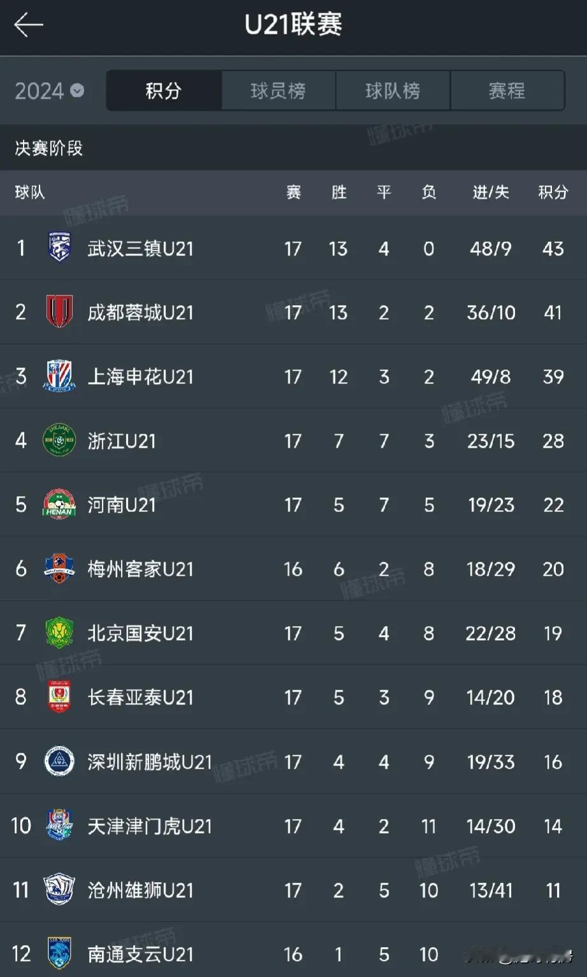Open the 天津津门虎U21 team name
587x977 pixels.
[150, 826]
